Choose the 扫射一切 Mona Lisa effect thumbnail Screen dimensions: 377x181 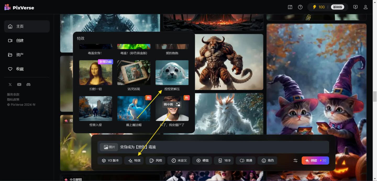(x=96, y=73)
